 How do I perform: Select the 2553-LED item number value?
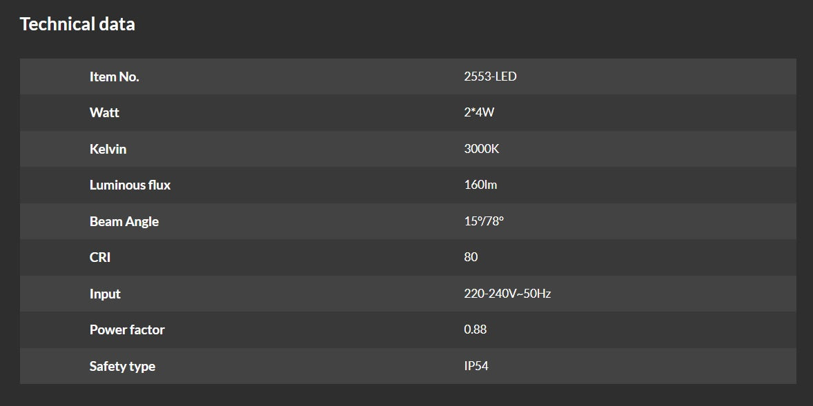point(490,77)
